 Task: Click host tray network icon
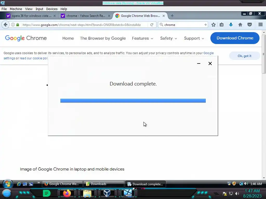pyautogui.click(x=231, y=194)
